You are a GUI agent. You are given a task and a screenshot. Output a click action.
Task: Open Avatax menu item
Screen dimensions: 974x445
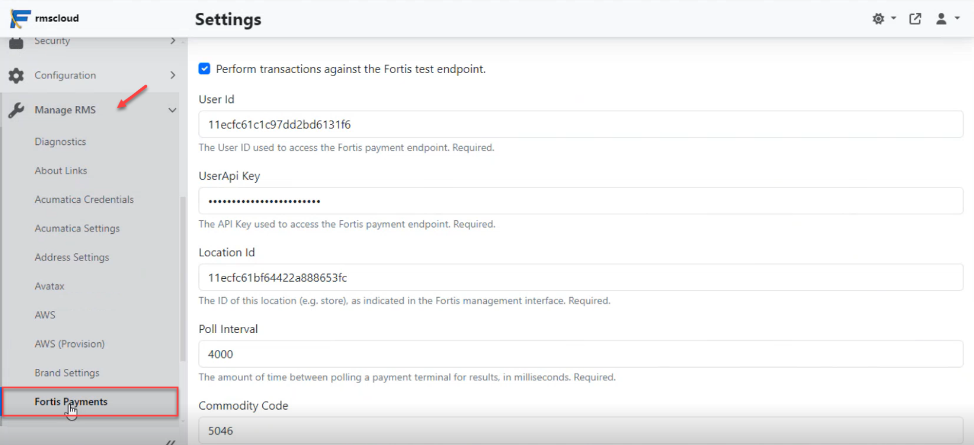click(x=49, y=286)
